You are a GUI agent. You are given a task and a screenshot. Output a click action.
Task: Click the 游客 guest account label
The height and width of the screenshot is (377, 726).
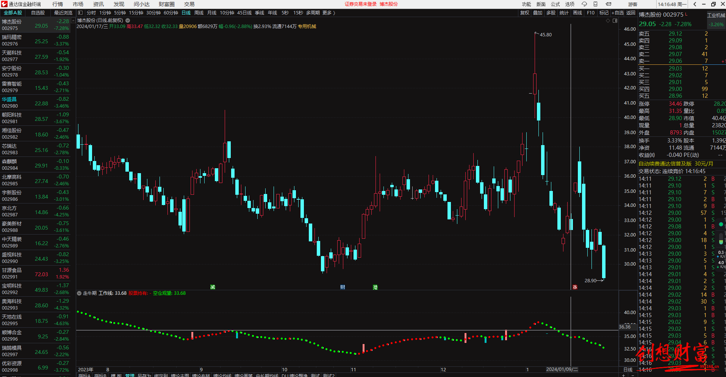[633, 4]
